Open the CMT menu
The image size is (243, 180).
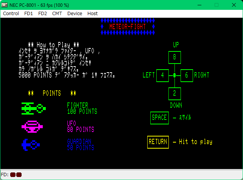pos(57,14)
